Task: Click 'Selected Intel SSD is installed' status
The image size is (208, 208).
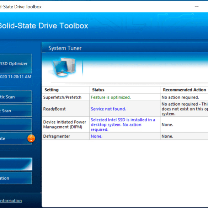Action: click(123, 124)
